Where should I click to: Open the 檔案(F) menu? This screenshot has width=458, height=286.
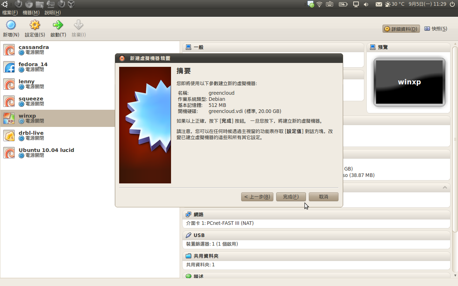tap(10, 13)
